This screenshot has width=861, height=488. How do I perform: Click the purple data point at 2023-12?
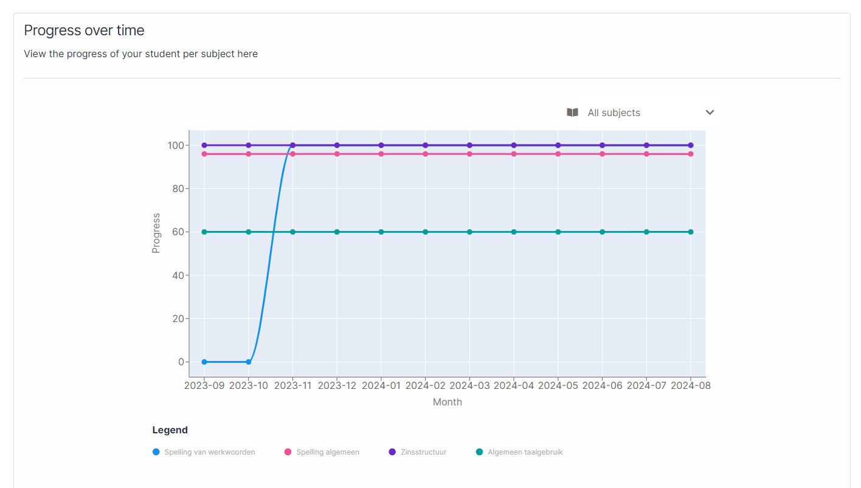(337, 145)
